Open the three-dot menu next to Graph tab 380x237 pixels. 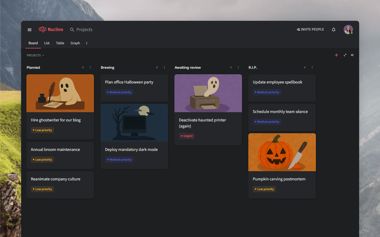tap(87, 43)
